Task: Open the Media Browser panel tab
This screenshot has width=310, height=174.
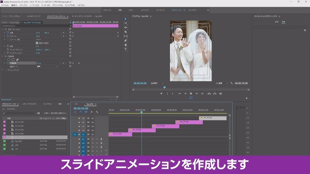Action: [29, 104]
